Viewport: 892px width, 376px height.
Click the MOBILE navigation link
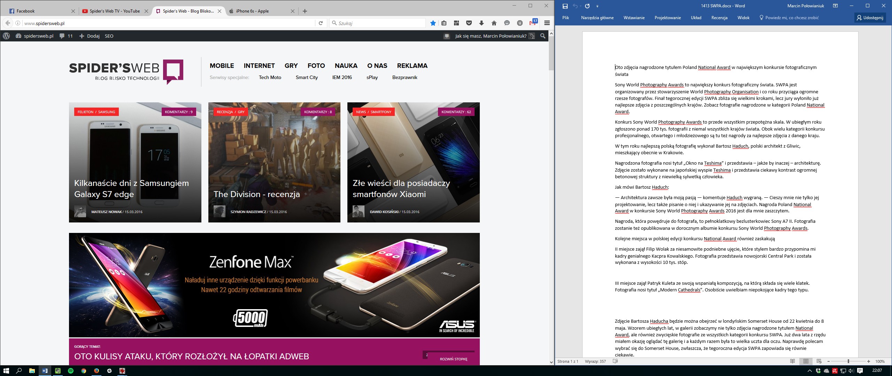pyautogui.click(x=222, y=66)
